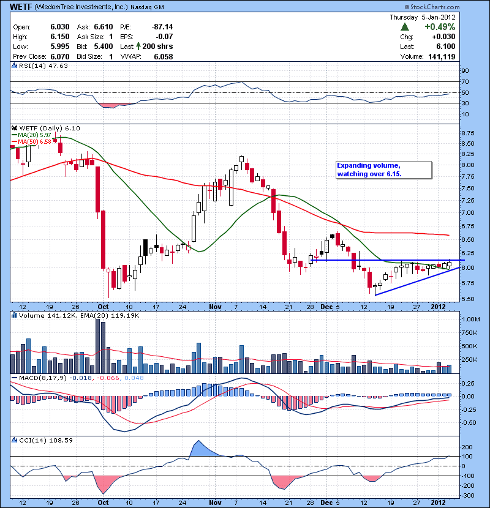Click the red MA(50) legend line marker
490x508 pixels.
[x=14, y=141]
